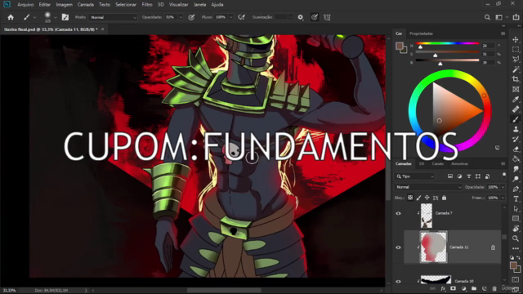Select the Eraser tool
Screen dimensions: 523x294
coord(516,149)
